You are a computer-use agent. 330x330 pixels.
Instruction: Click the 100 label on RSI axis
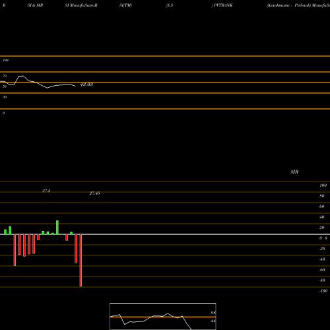pyautogui.click(x=6, y=60)
